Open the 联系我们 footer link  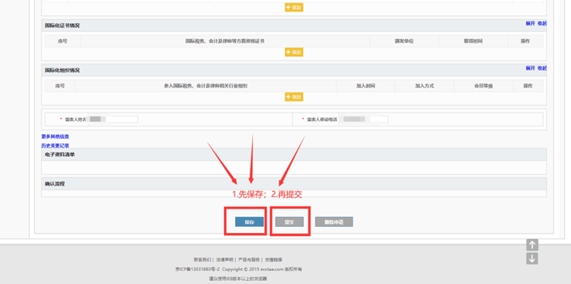(202, 260)
